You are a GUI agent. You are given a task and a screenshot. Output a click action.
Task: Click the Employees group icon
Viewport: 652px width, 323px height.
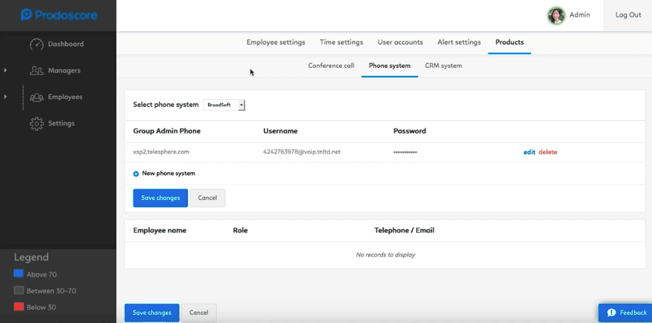(x=37, y=97)
